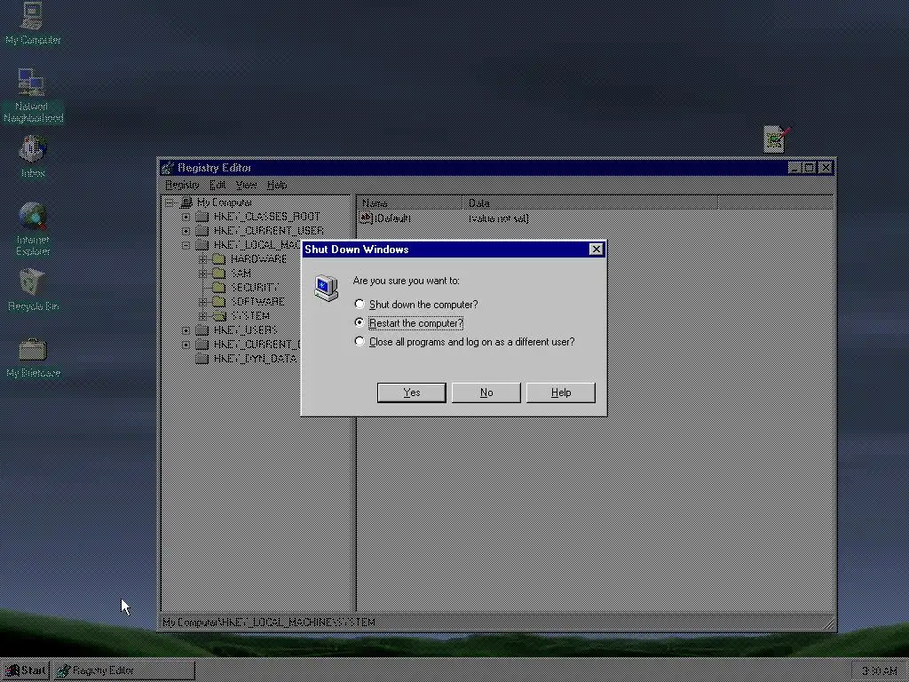Click the Registry Editor taskbar button
The height and width of the screenshot is (682, 909).
pos(124,670)
